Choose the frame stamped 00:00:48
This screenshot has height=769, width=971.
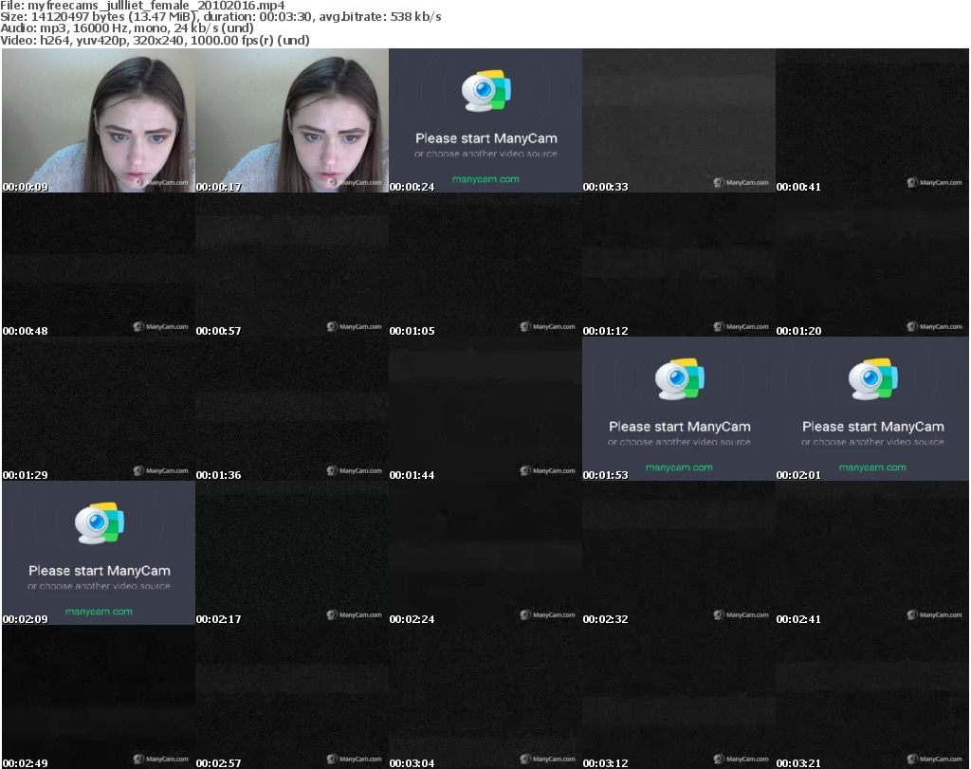(99, 265)
